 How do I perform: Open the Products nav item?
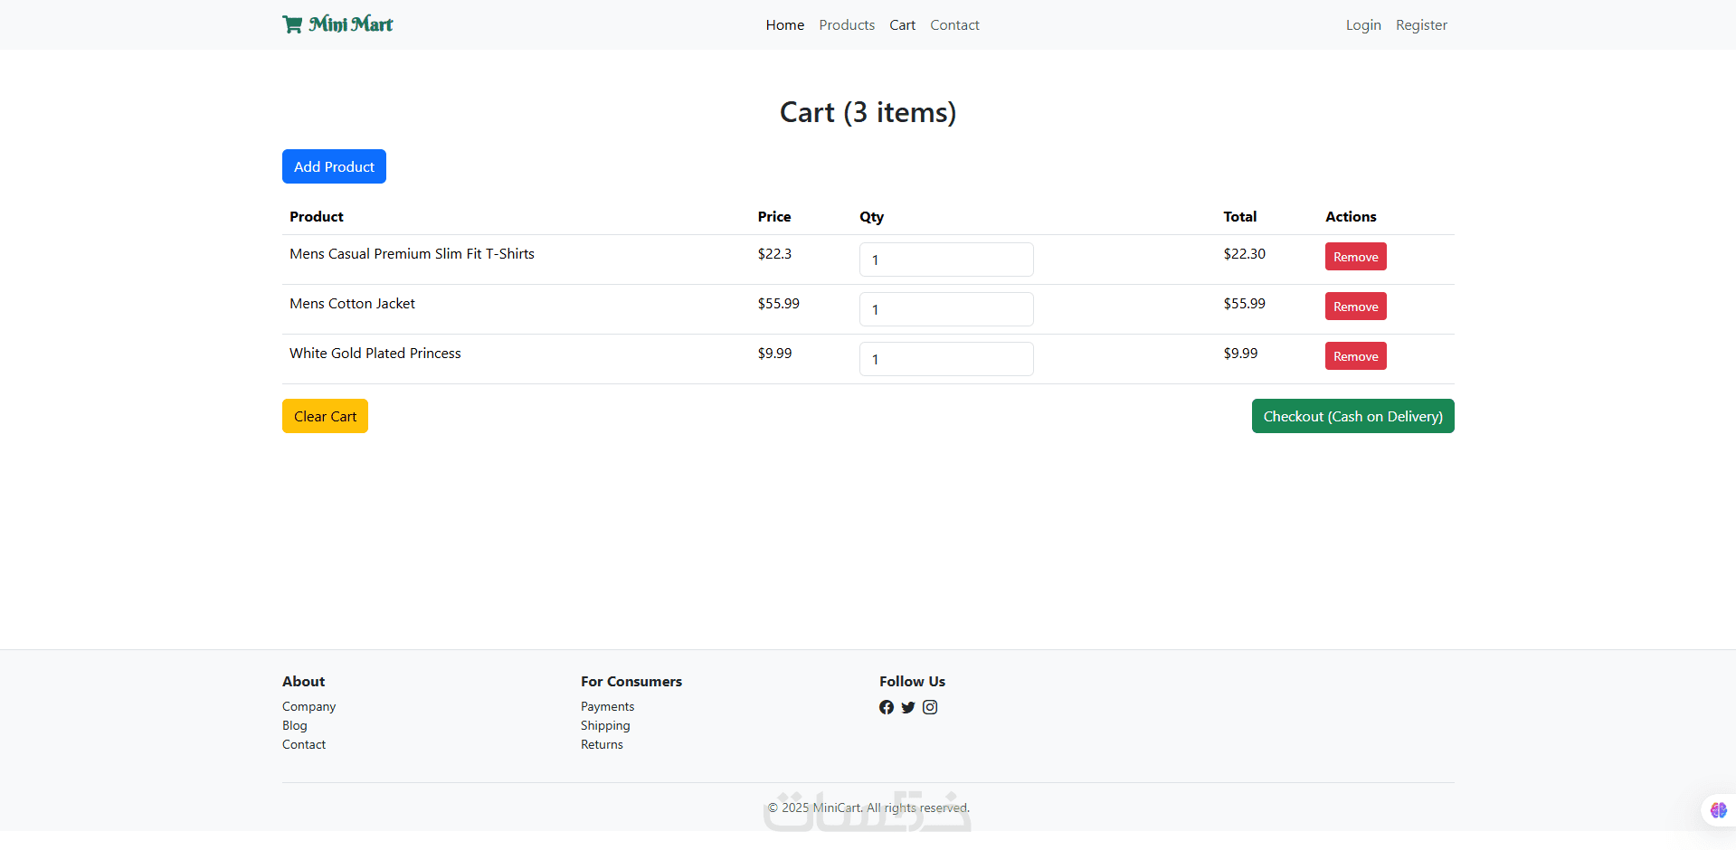click(847, 25)
